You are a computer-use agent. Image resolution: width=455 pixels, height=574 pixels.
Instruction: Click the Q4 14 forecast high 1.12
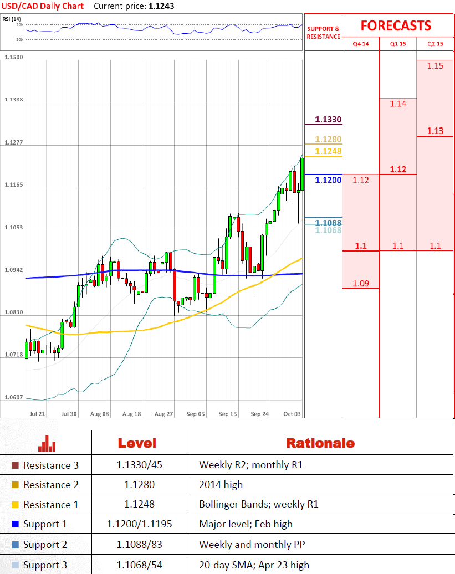361,180
